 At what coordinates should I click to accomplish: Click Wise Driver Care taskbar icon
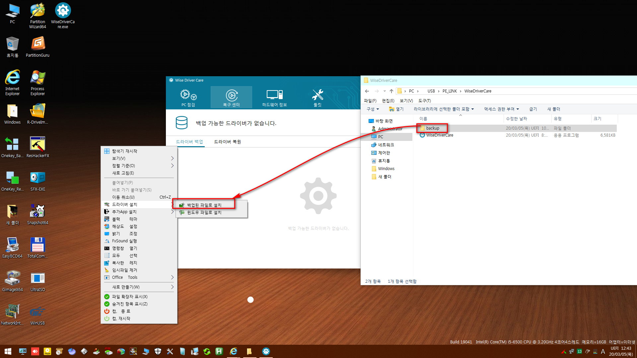[266, 351]
